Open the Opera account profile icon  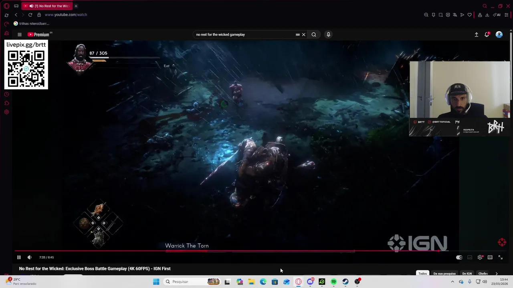coord(480,15)
